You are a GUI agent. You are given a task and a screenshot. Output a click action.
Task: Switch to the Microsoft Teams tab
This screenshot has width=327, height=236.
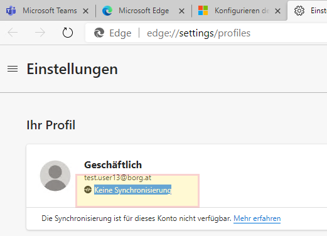[x=47, y=11]
